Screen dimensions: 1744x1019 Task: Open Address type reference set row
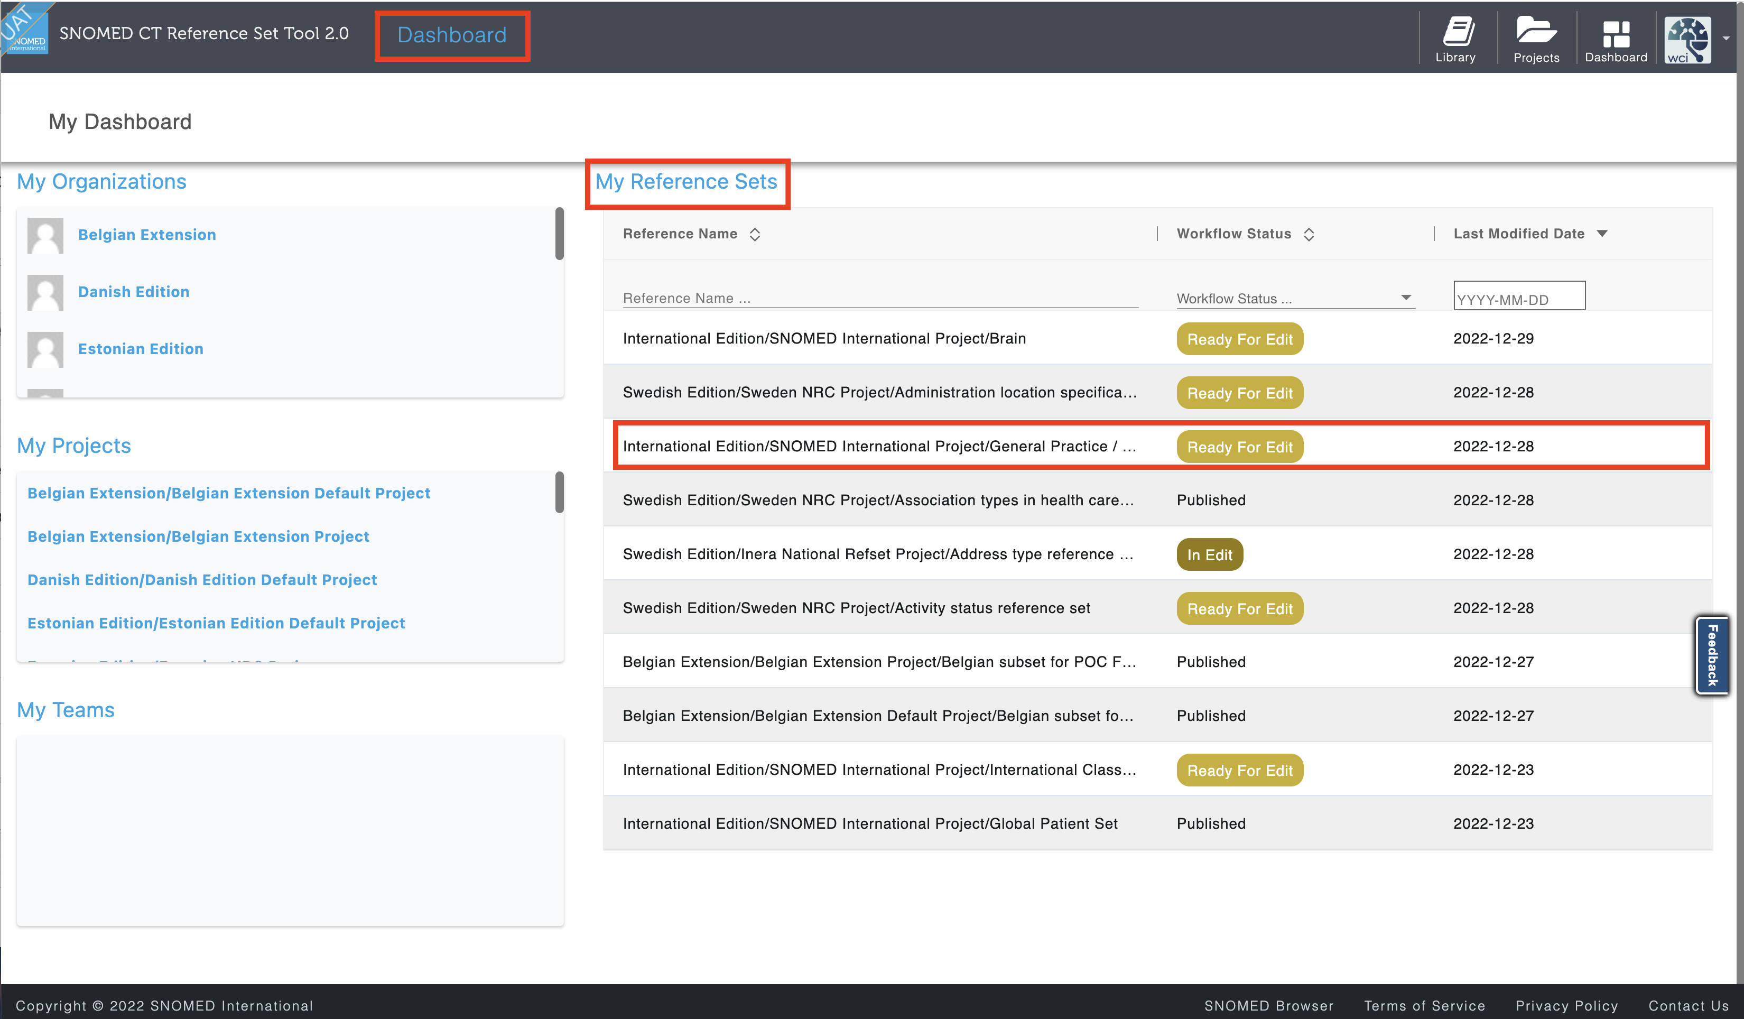pyautogui.click(x=1157, y=554)
